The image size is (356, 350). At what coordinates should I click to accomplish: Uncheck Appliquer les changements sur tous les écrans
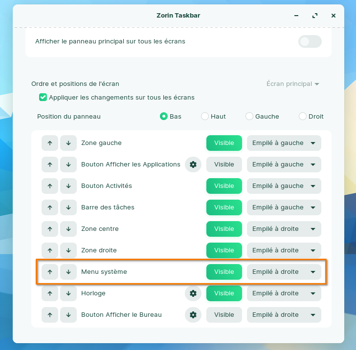pyautogui.click(x=43, y=97)
